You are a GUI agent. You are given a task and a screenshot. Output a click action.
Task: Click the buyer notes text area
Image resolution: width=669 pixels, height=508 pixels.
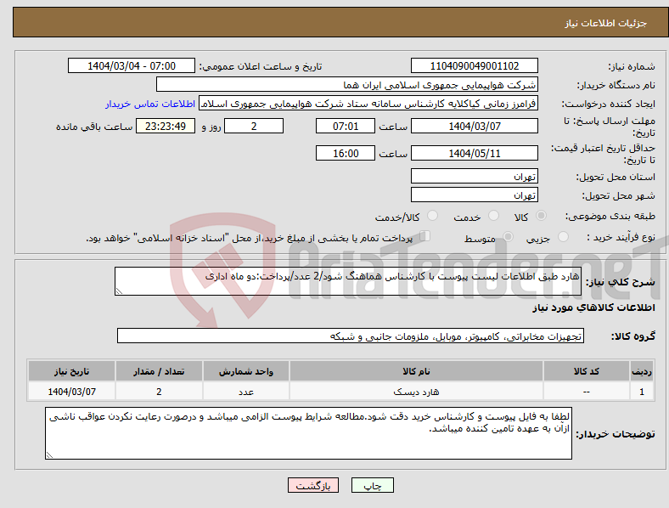(308, 433)
